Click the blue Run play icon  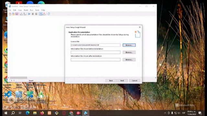29,14
